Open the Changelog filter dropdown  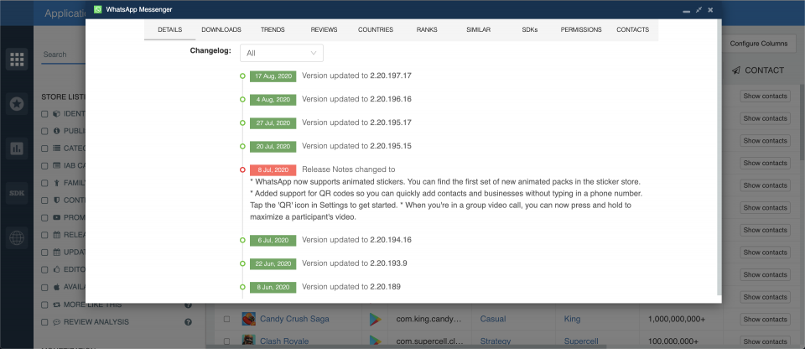tap(282, 53)
